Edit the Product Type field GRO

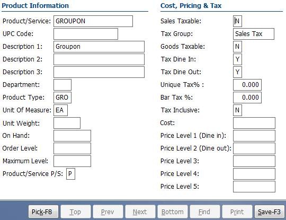tap(62, 98)
